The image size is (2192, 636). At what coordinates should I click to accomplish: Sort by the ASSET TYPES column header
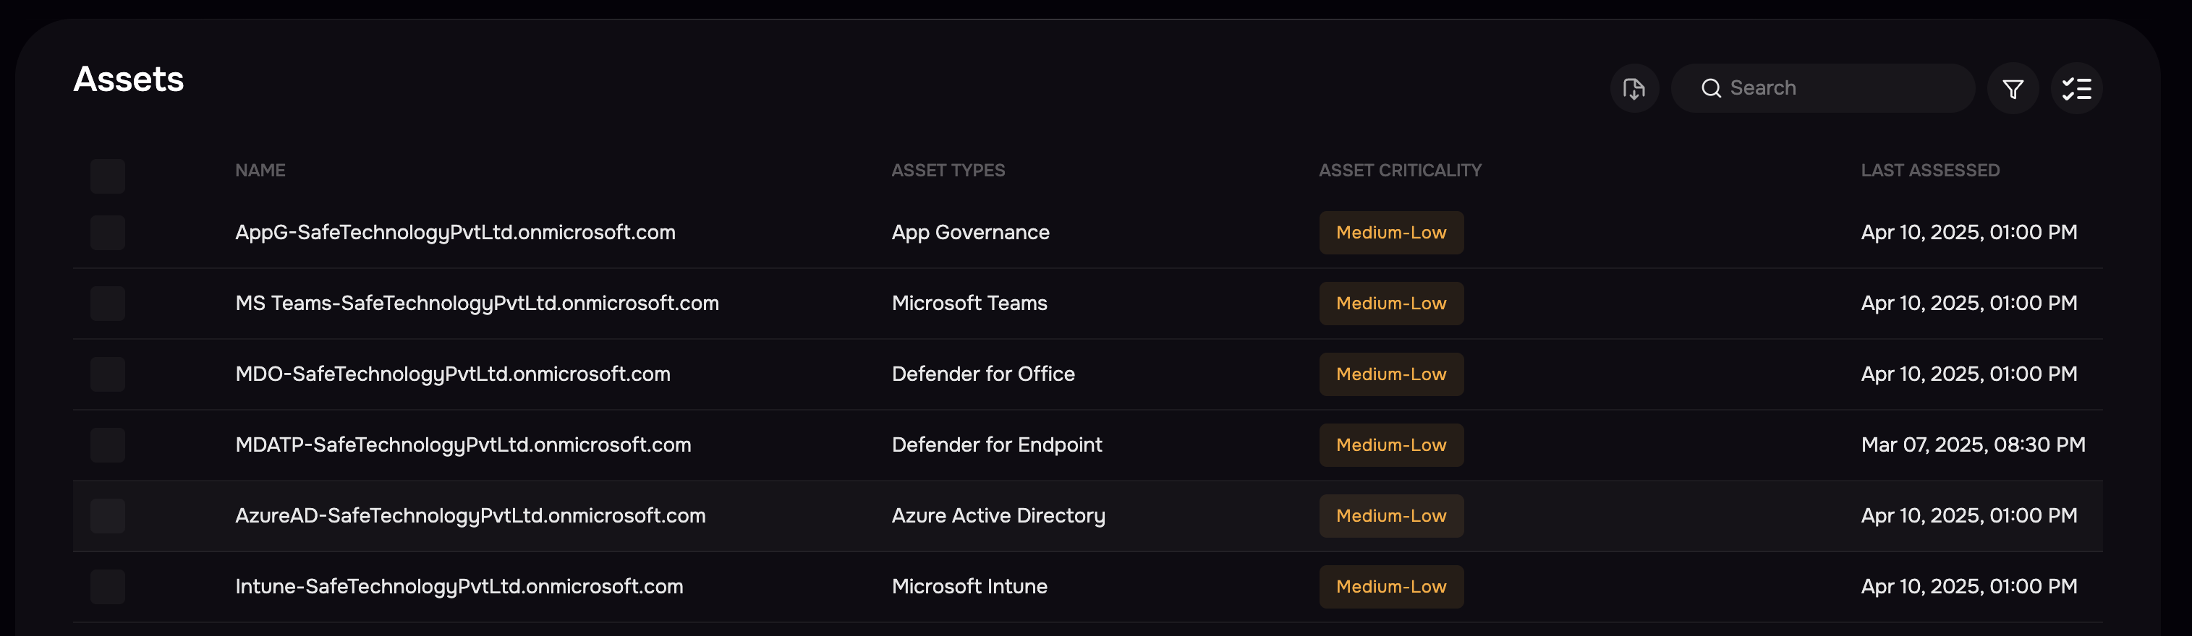948,170
